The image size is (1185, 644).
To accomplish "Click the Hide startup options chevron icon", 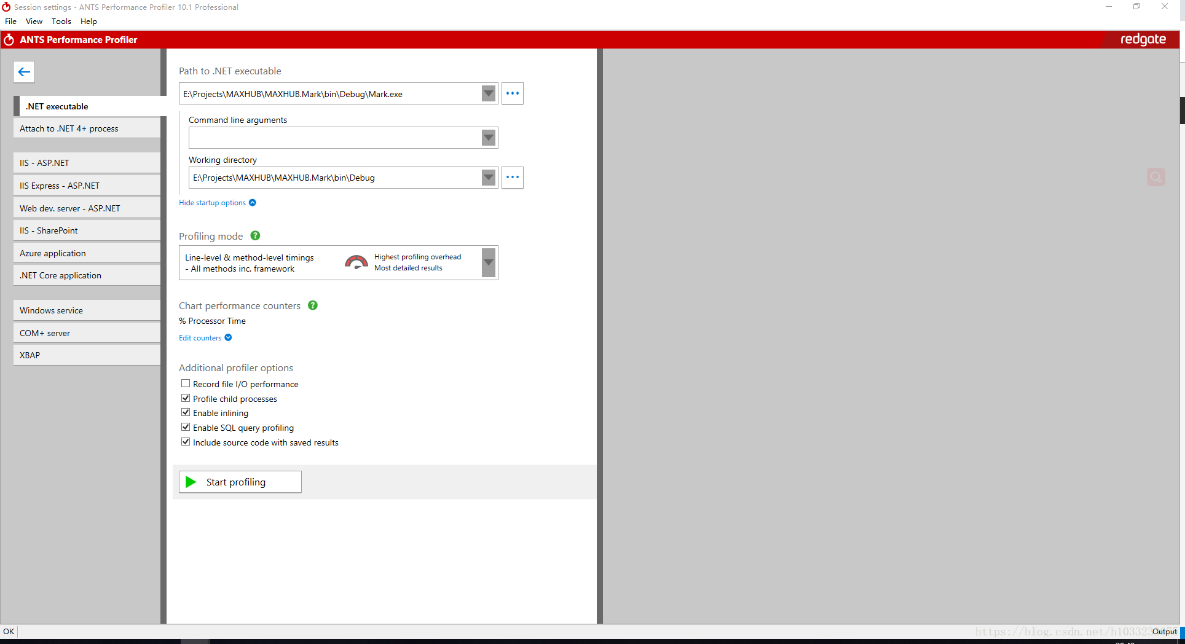I will click(x=252, y=202).
